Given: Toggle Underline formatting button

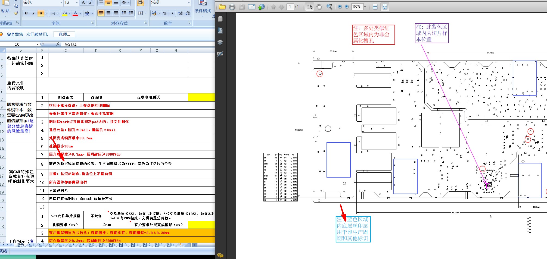Looking at the screenshot, I should 41,13.
